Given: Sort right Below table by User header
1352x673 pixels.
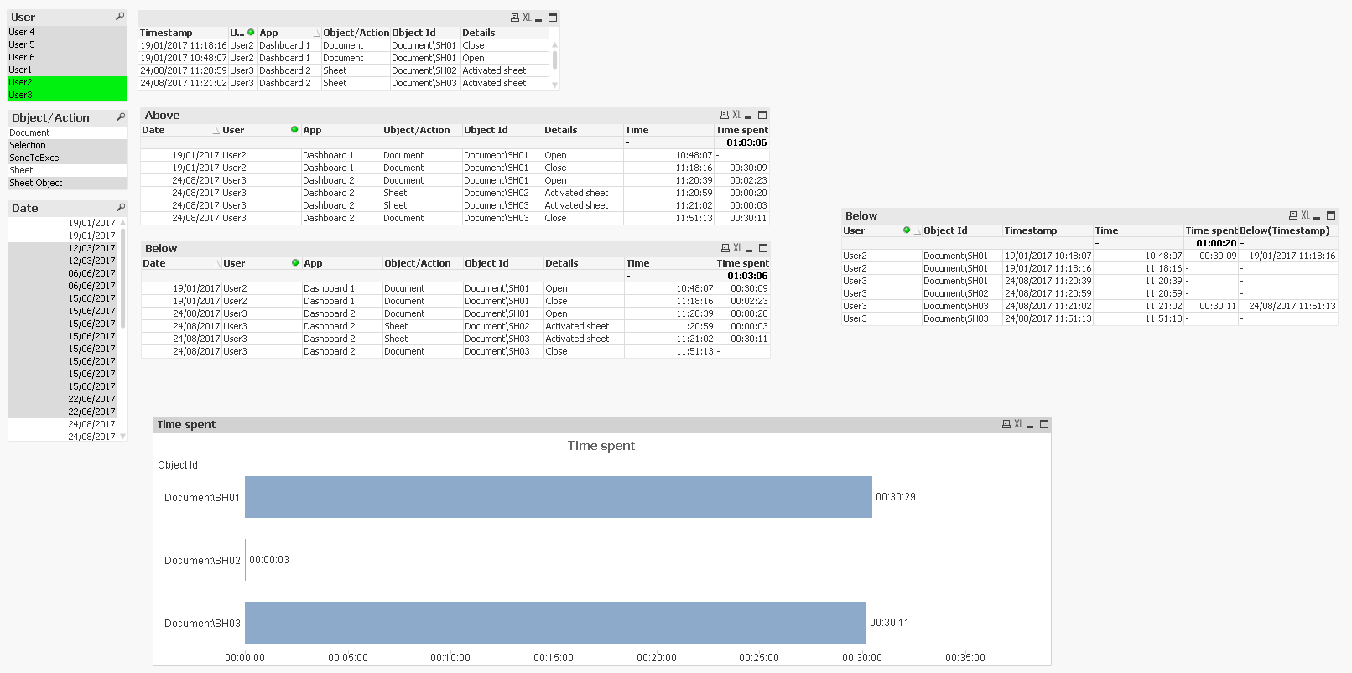Looking at the screenshot, I should pos(881,230).
